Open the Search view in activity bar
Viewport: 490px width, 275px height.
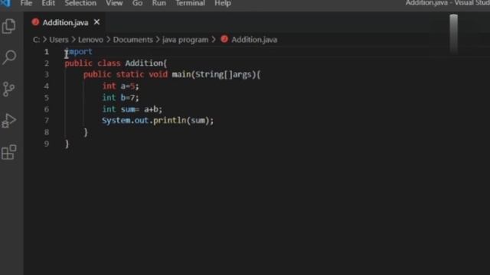point(9,57)
